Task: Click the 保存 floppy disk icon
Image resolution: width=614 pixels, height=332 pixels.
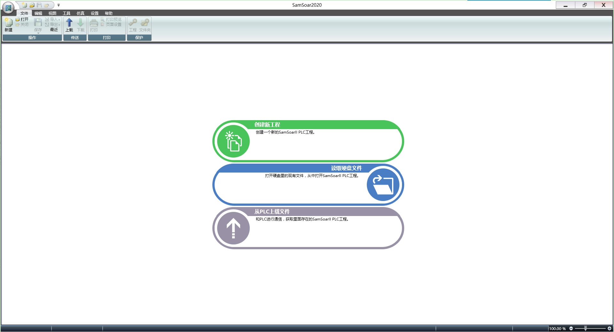Action: coord(38,22)
